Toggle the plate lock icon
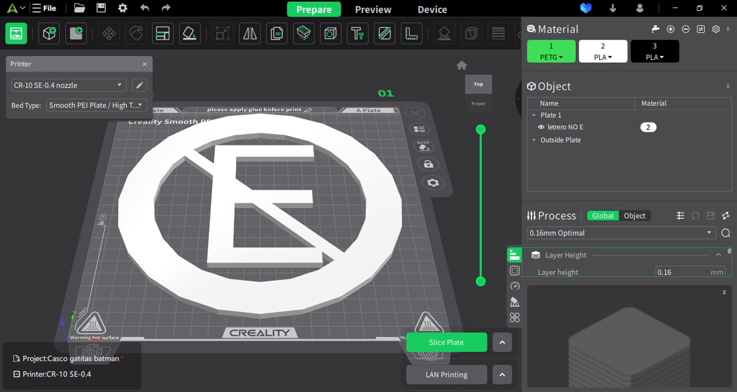Screen dimensions: 737x392 428,164
